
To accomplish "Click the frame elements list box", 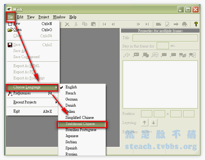I will 160,84.
